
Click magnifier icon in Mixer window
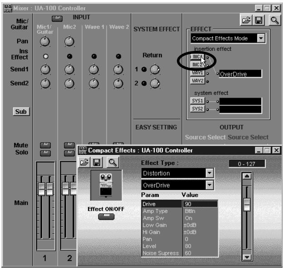tap(274, 20)
